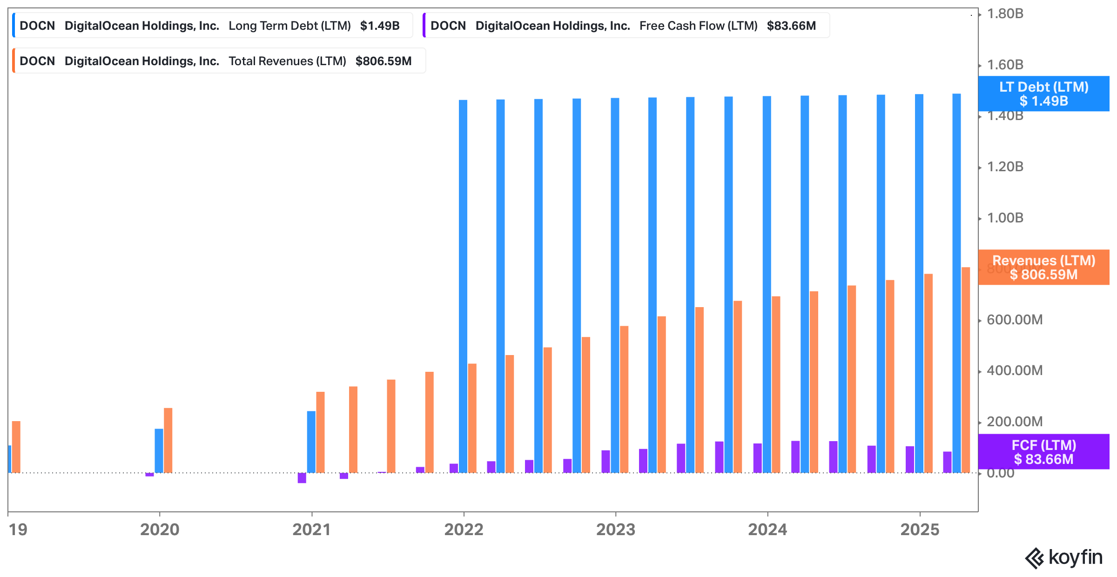The width and height of the screenshot is (1117, 577).
Task: Click the LT Debt (LTM) $1.49B axis tag
Action: [1043, 94]
